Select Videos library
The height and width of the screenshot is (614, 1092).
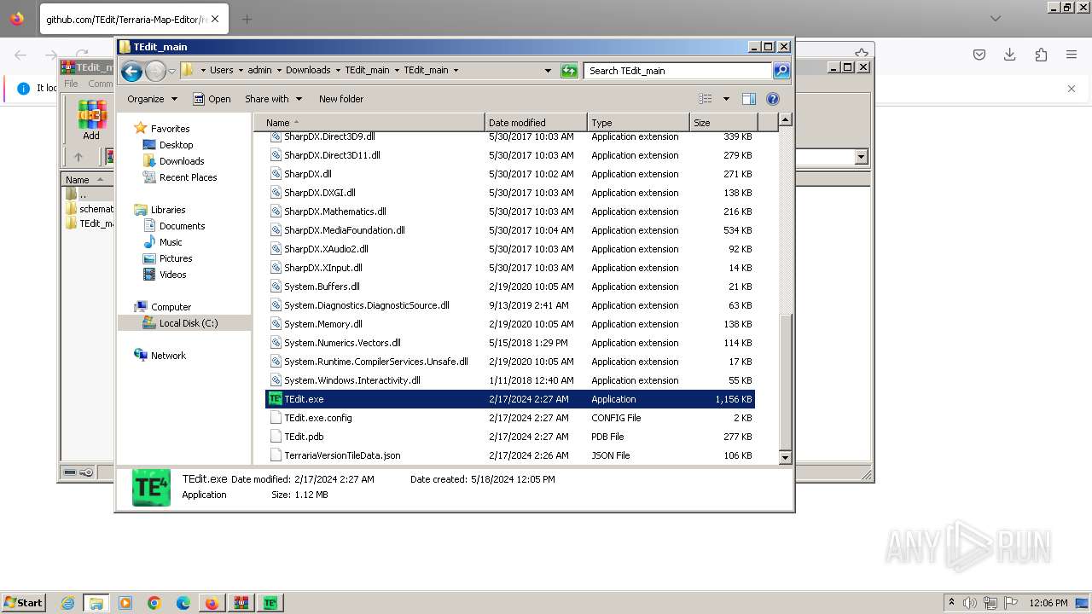click(x=172, y=275)
